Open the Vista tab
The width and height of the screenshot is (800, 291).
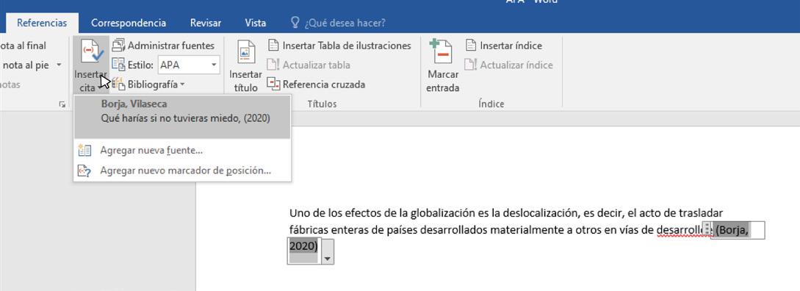point(255,23)
